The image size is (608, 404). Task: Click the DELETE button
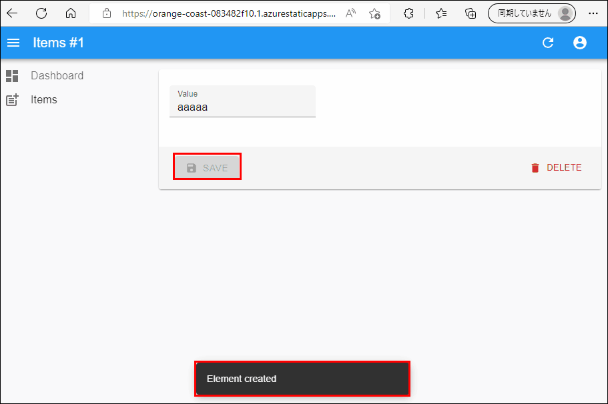coord(556,167)
